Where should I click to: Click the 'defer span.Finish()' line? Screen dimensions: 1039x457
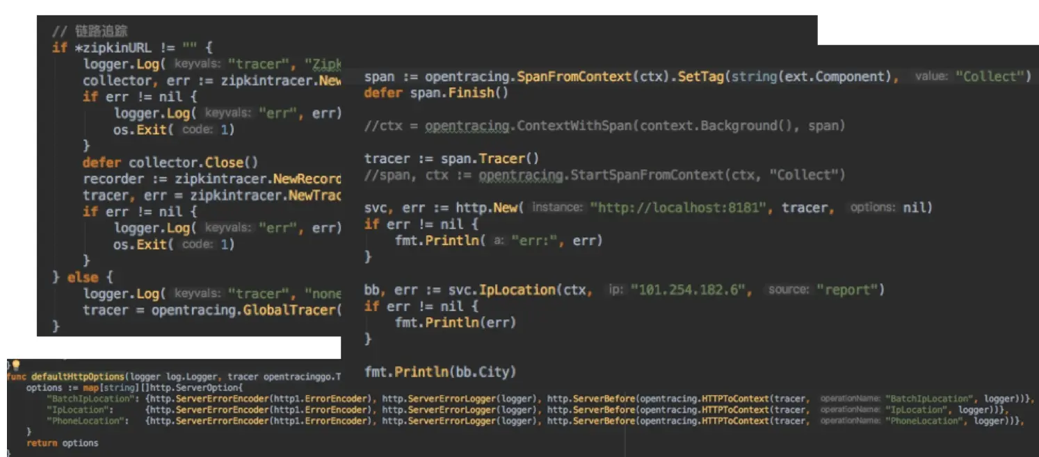tap(436, 92)
